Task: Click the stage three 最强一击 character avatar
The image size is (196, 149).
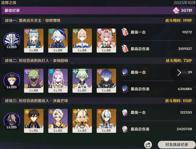Action: (125, 112)
